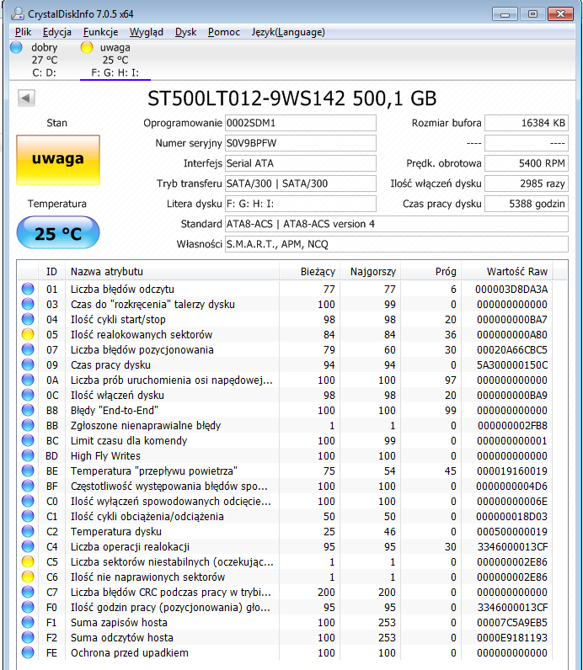
Task: Click status icon of attribute C4 row
Action: click(28, 547)
